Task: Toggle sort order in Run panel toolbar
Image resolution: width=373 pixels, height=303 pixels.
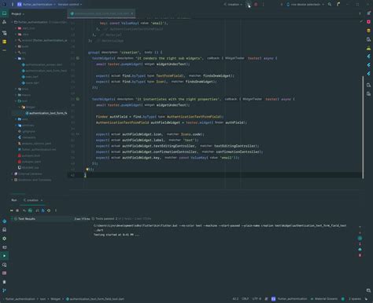Action: click(x=37, y=210)
